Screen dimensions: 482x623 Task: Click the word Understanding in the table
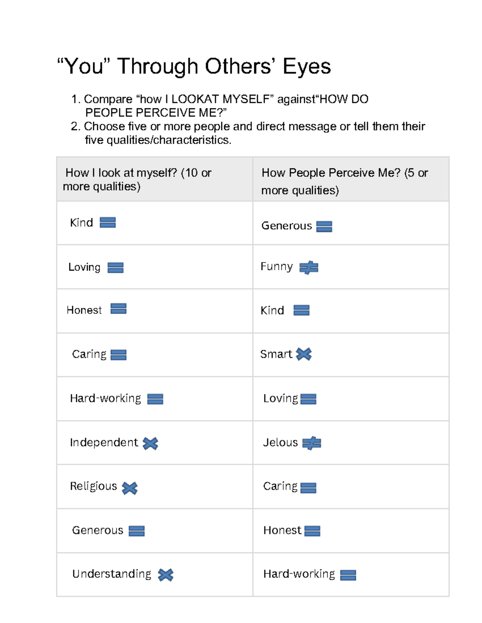coord(112,574)
